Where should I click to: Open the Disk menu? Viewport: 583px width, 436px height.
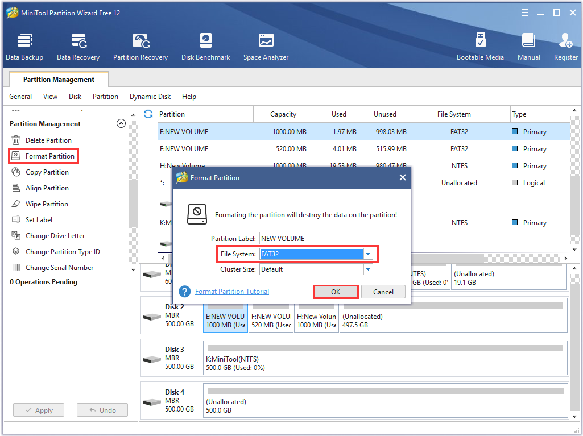75,97
